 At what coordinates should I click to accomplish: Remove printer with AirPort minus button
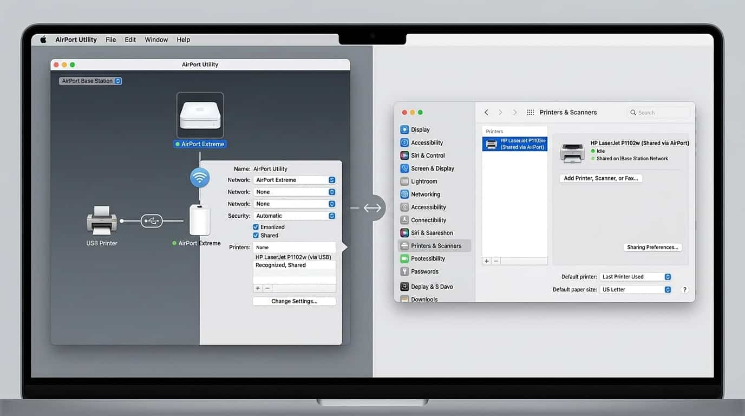(267, 288)
